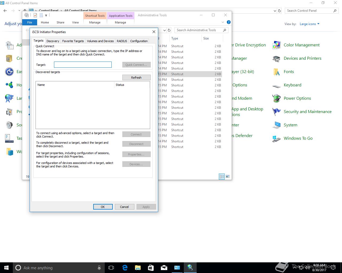This screenshot has height=273, width=342.
Task: Open the Color Management icon
Action: click(276, 45)
